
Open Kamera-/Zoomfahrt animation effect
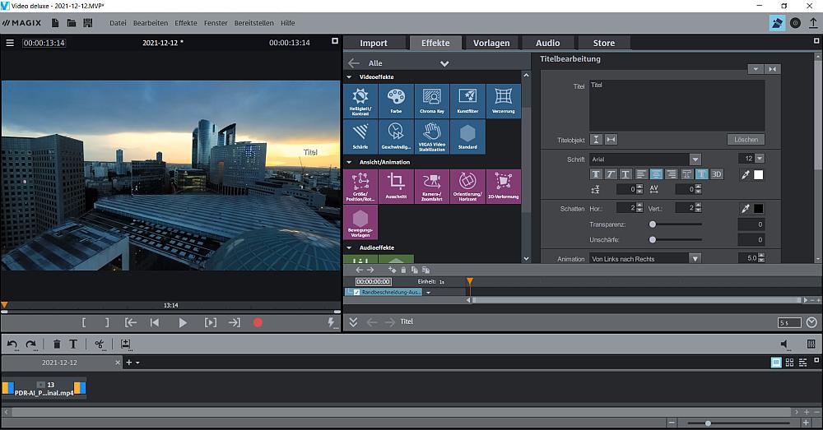coord(432,186)
